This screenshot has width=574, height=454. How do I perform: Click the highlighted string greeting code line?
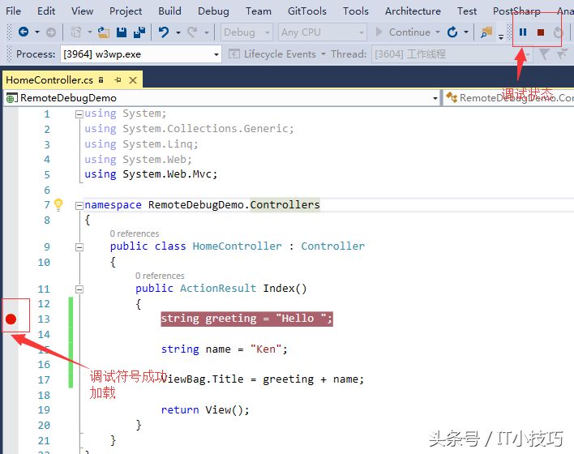246,319
